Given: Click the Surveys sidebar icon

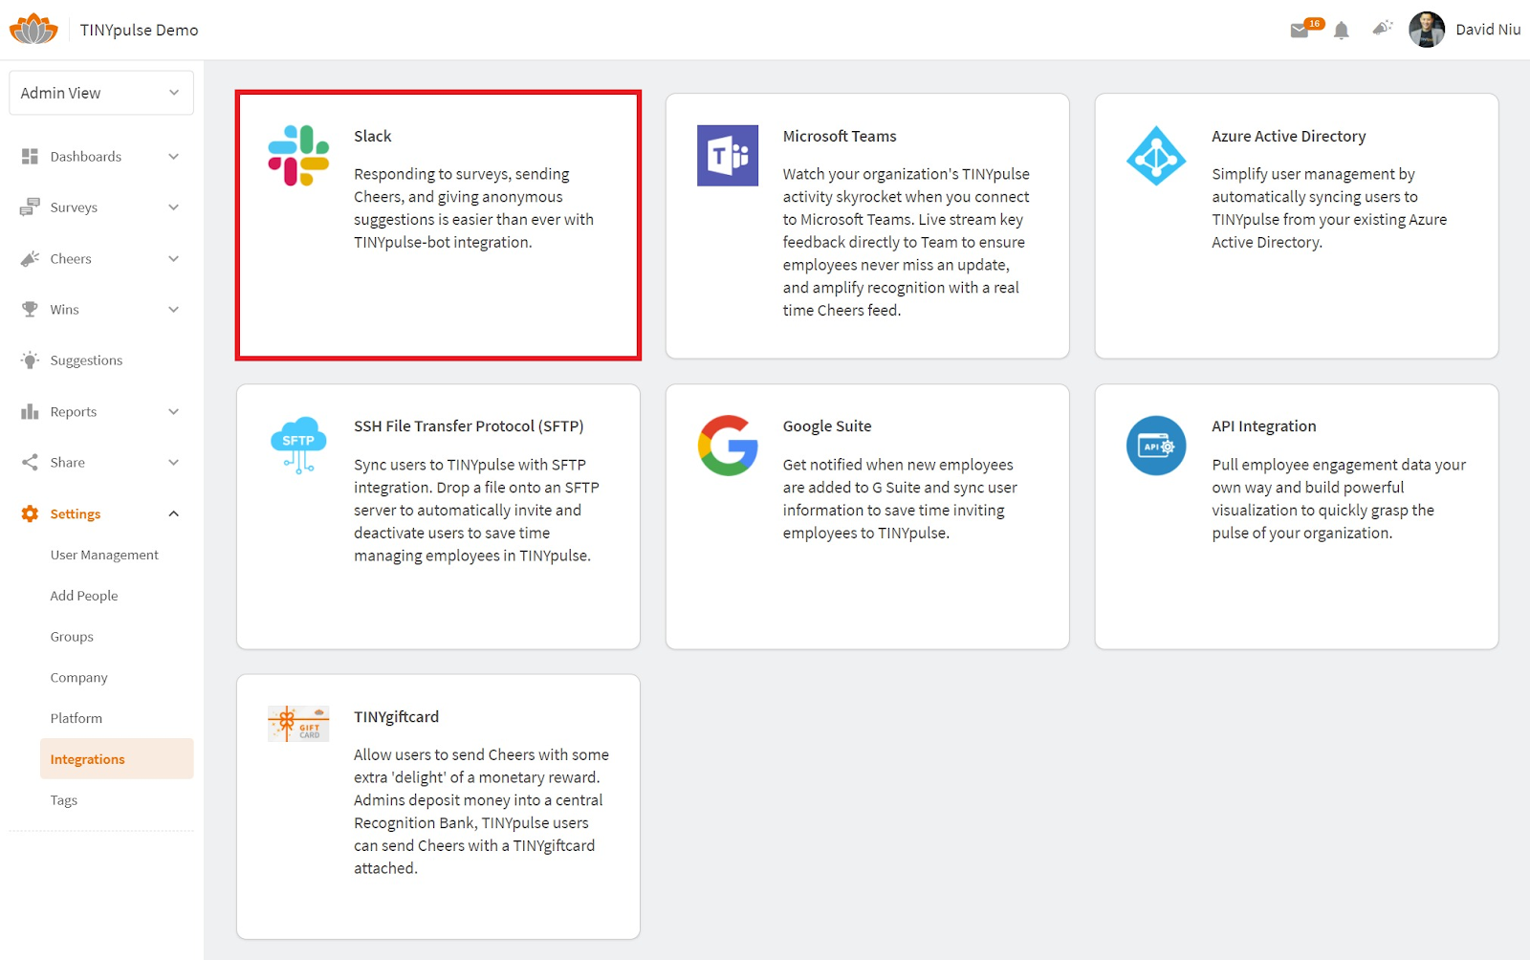Looking at the screenshot, I should 30,207.
